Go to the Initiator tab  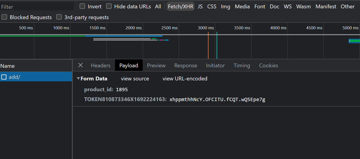(x=215, y=66)
